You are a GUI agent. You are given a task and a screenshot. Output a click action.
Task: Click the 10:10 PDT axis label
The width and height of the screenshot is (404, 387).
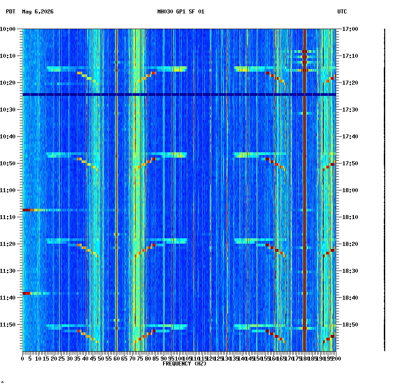pos(8,56)
